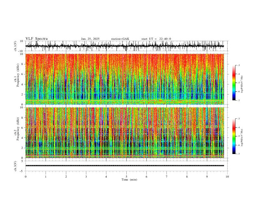Click the "5" tick on the time axis

126,177
